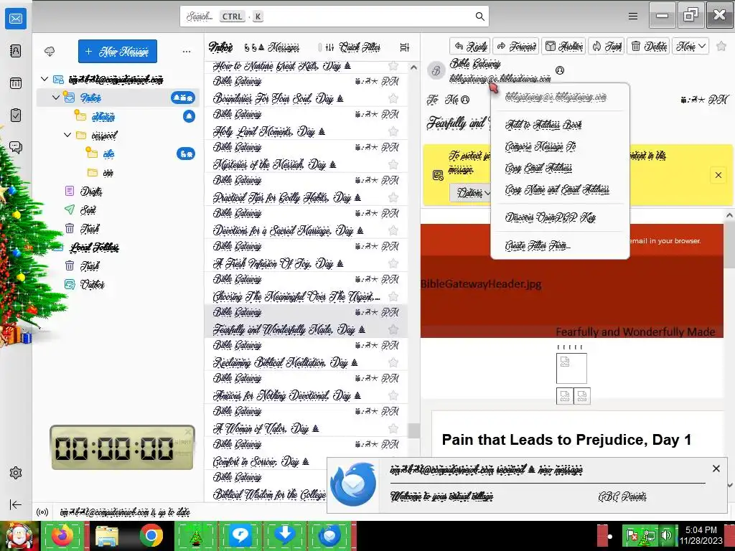Click the Forward button
The image size is (735, 551).
coord(516,46)
